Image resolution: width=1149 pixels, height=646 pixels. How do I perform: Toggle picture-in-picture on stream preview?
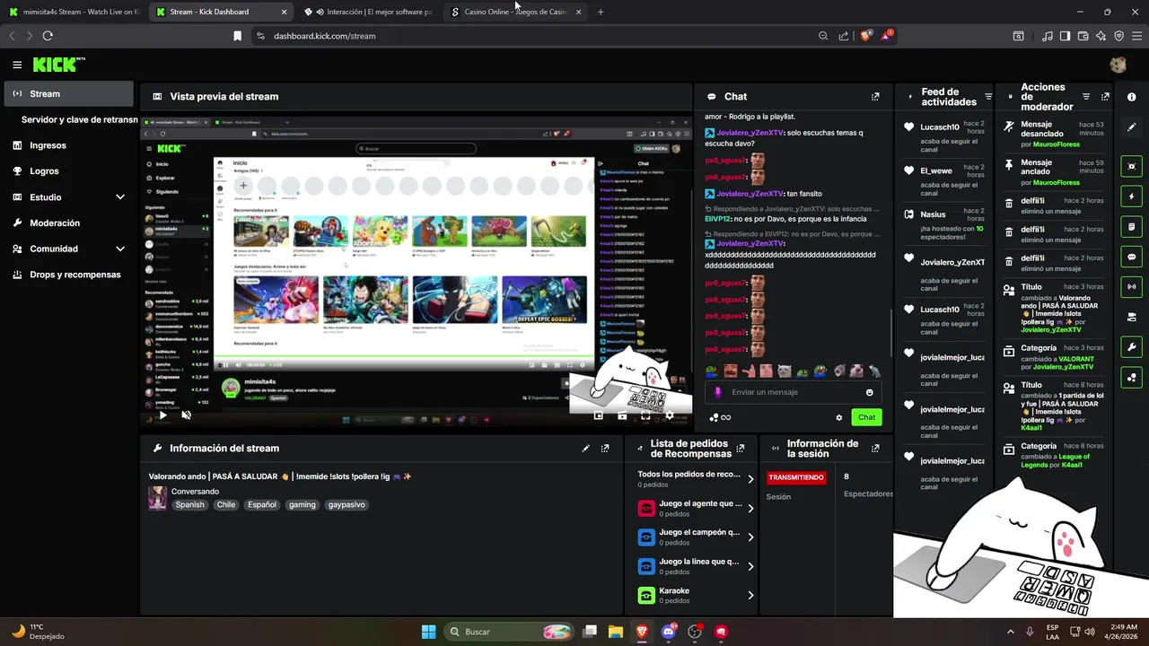[x=599, y=415]
